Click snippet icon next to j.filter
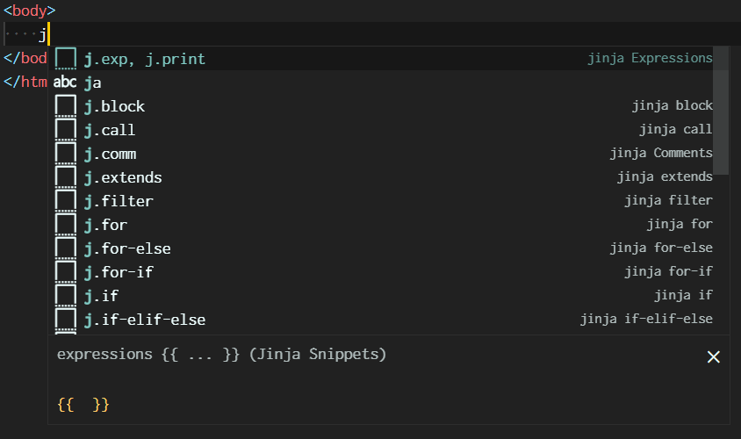The height and width of the screenshot is (439, 741). (66, 201)
